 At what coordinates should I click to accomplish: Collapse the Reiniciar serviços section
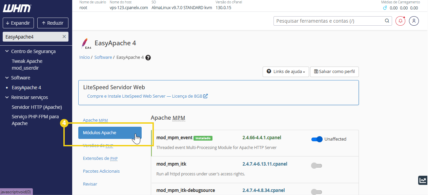(7, 97)
